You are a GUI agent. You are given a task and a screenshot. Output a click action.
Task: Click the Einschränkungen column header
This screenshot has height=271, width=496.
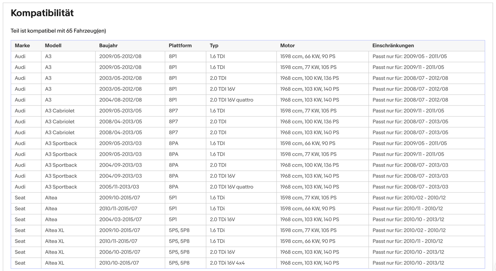393,46
